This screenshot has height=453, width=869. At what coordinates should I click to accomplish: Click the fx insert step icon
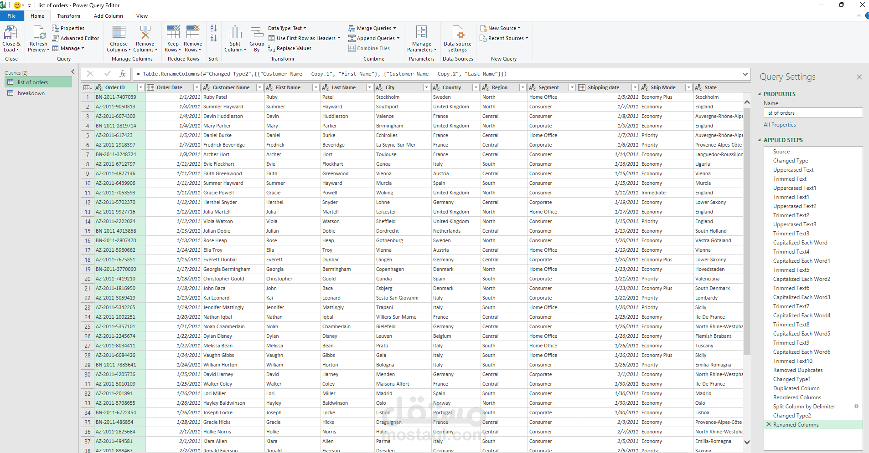coord(122,74)
